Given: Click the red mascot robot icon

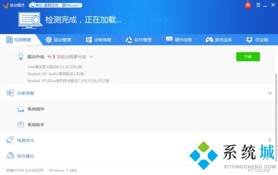Looking at the screenshot, I should 248,5.
